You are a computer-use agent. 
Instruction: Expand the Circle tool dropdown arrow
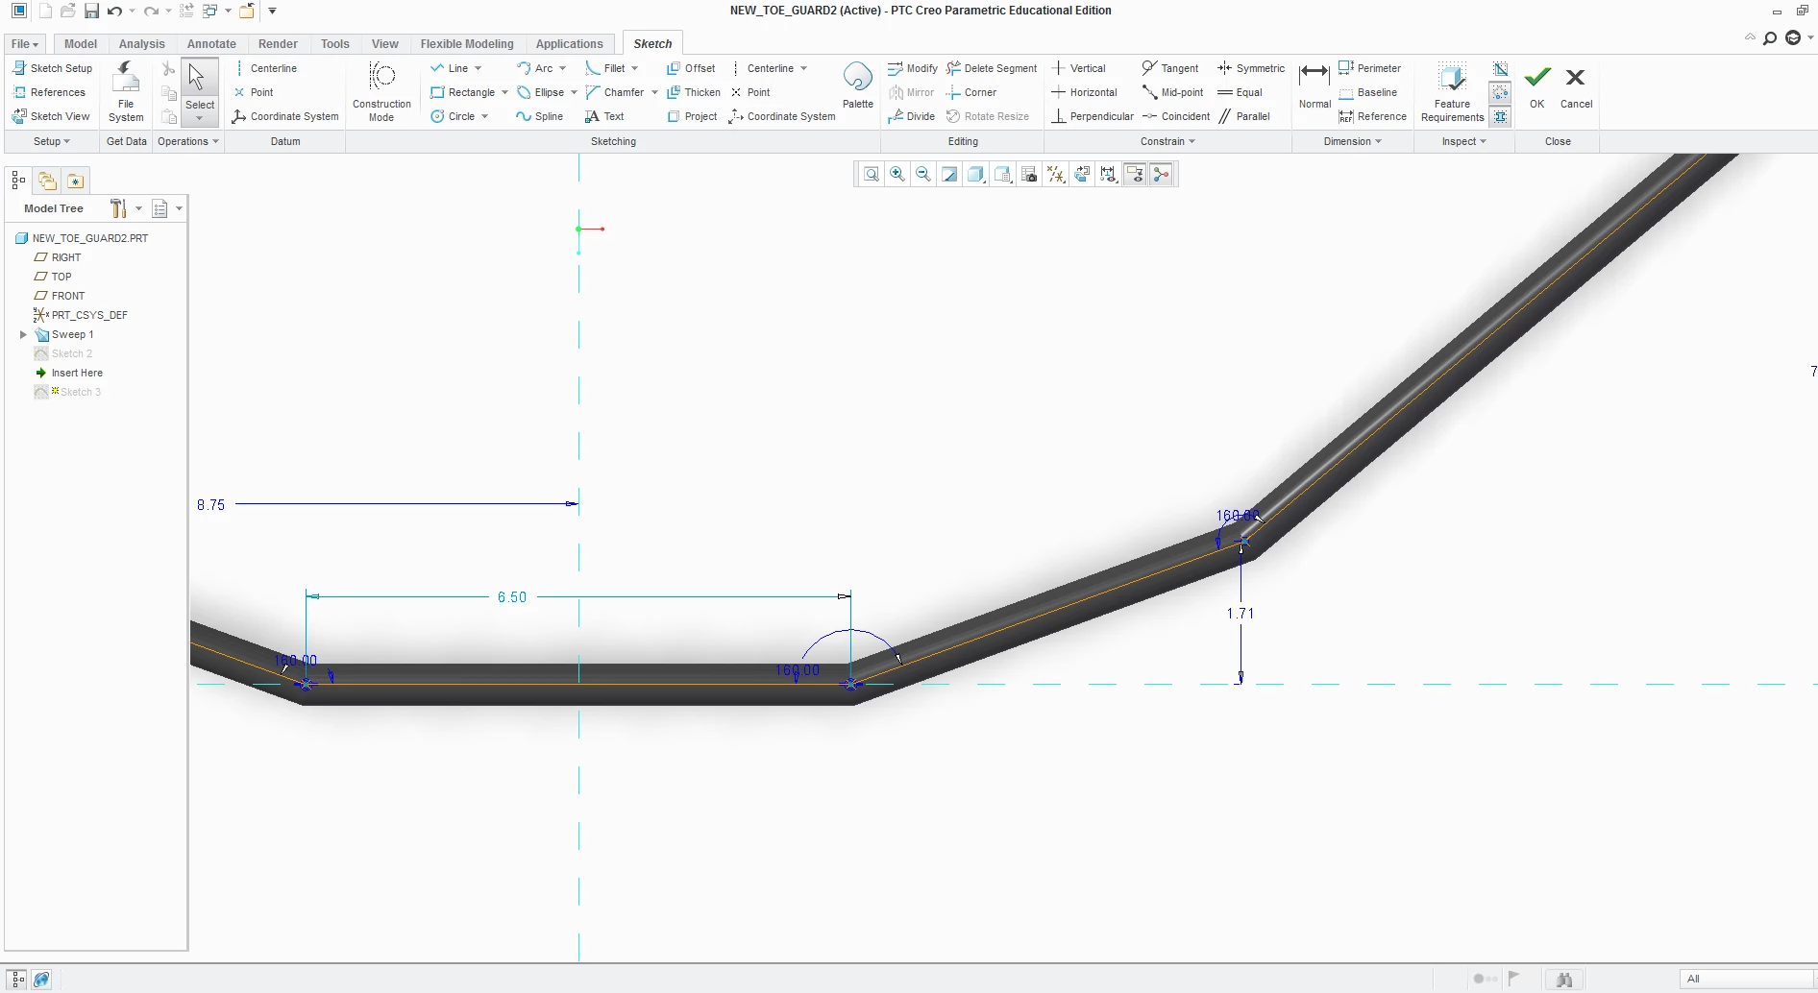[484, 116]
